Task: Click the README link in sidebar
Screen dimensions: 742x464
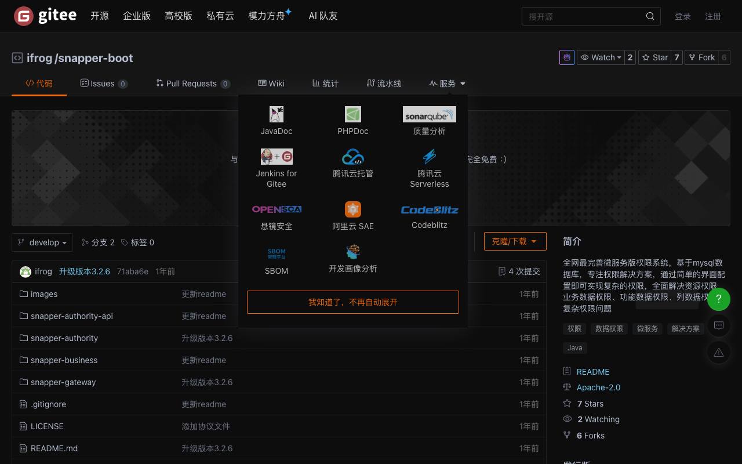Action: (x=593, y=372)
